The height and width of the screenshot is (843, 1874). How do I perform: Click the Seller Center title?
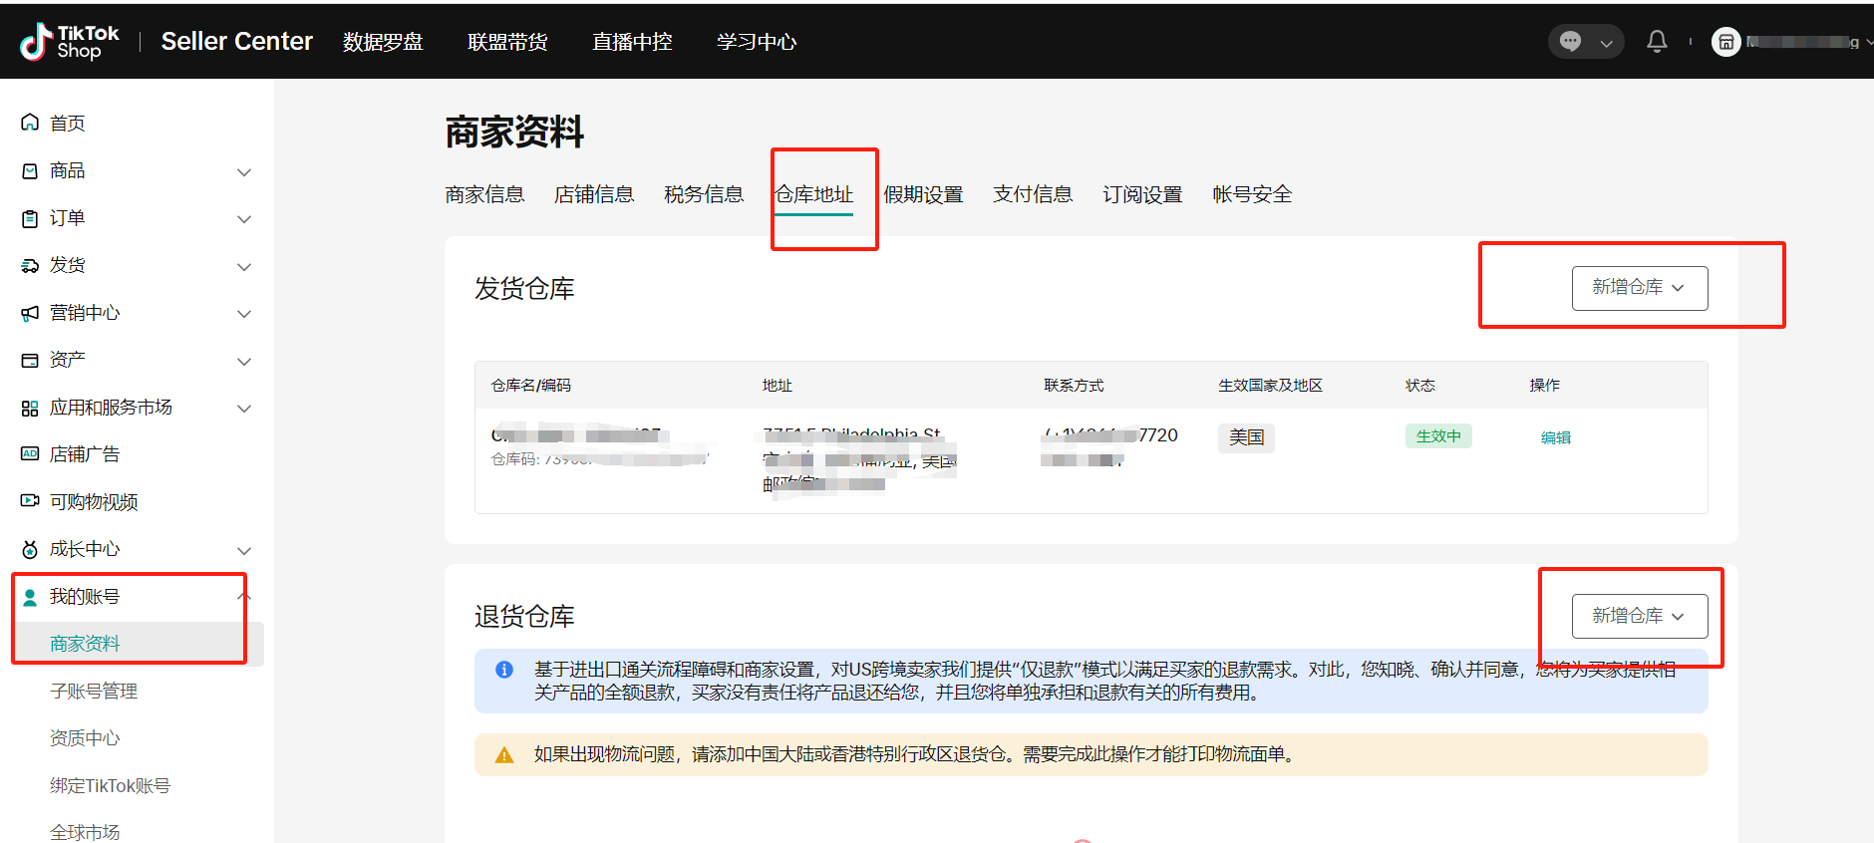click(237, 41)
